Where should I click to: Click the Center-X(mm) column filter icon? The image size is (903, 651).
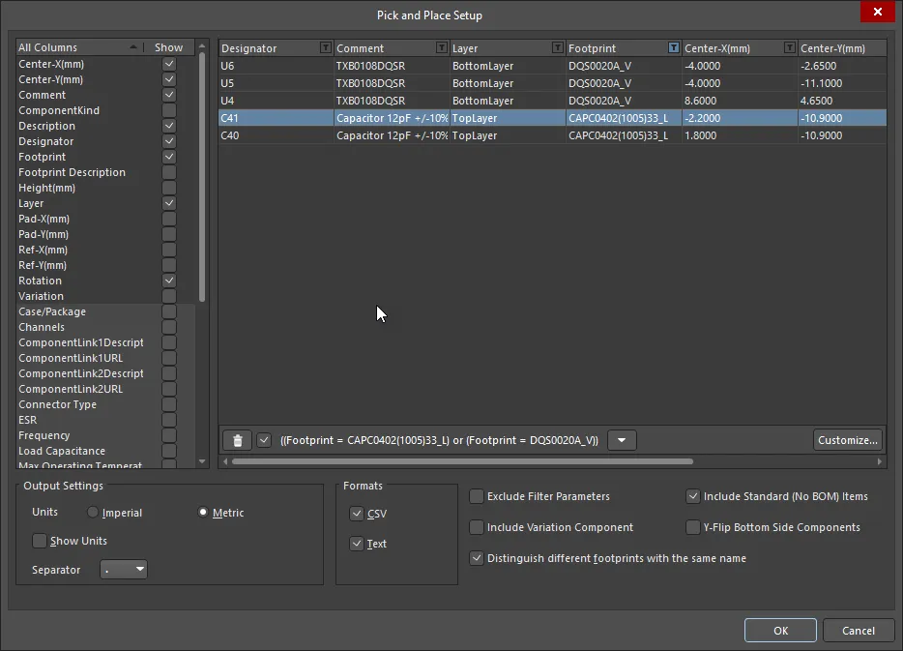(789, 48)
